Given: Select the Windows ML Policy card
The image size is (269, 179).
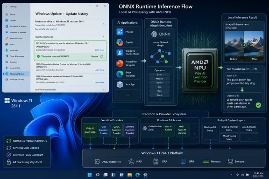Looking at the screenshot, I should [210, 131].
